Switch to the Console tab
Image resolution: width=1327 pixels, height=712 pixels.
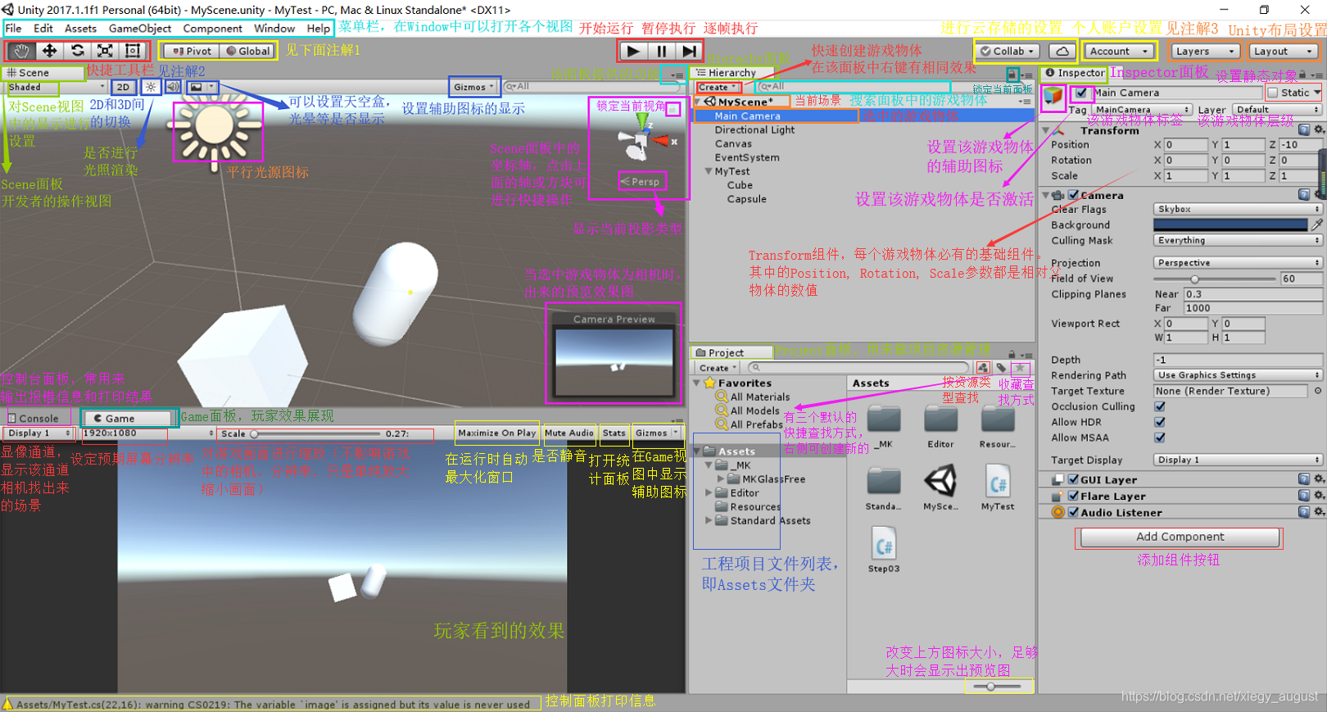pyautogui.click(x=33, y=418)
